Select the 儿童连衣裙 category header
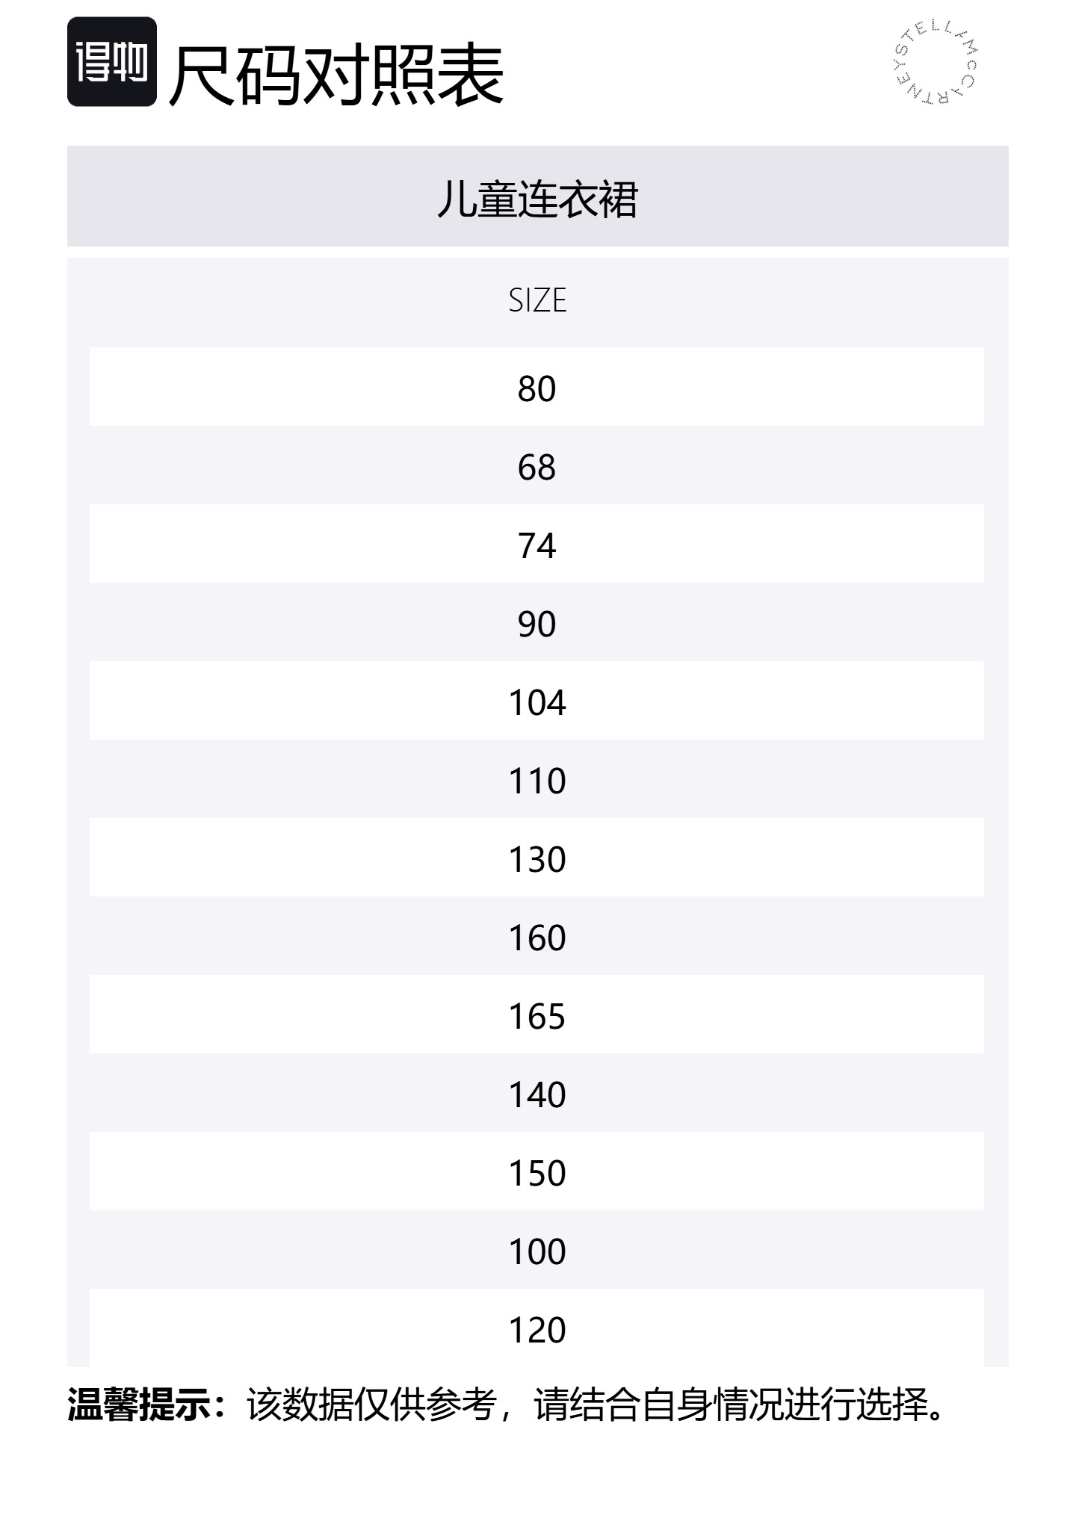The width and height of the screenshot is (1076, 1533). tap(537, 198)
